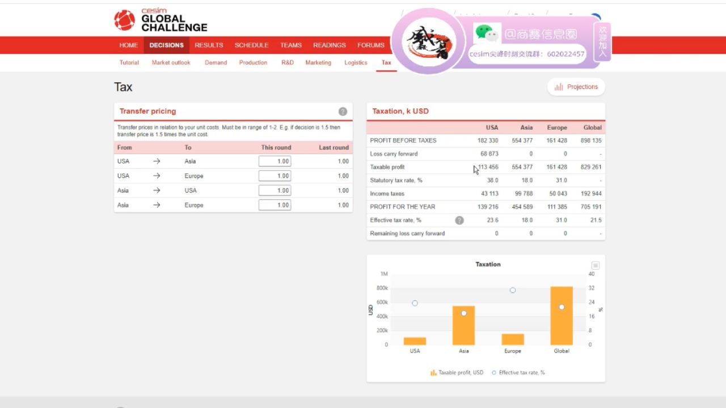
Task: Select the Marketing sub-tab
Action: click(x=318, y=62)
